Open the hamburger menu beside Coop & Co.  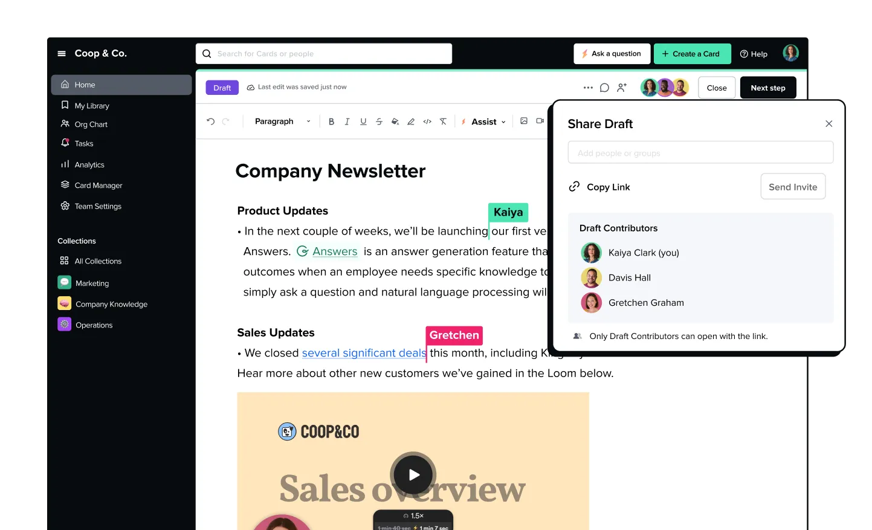pyautogui.click(x=62, y=54)
